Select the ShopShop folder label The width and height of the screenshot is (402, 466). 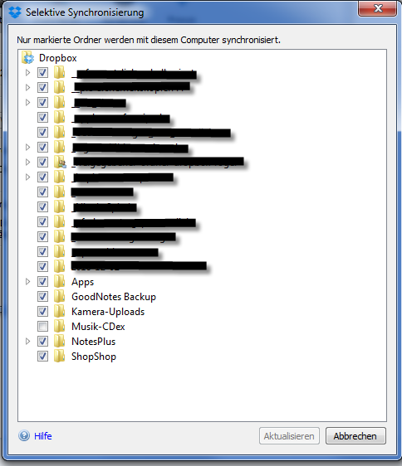(x=94, y=357)
